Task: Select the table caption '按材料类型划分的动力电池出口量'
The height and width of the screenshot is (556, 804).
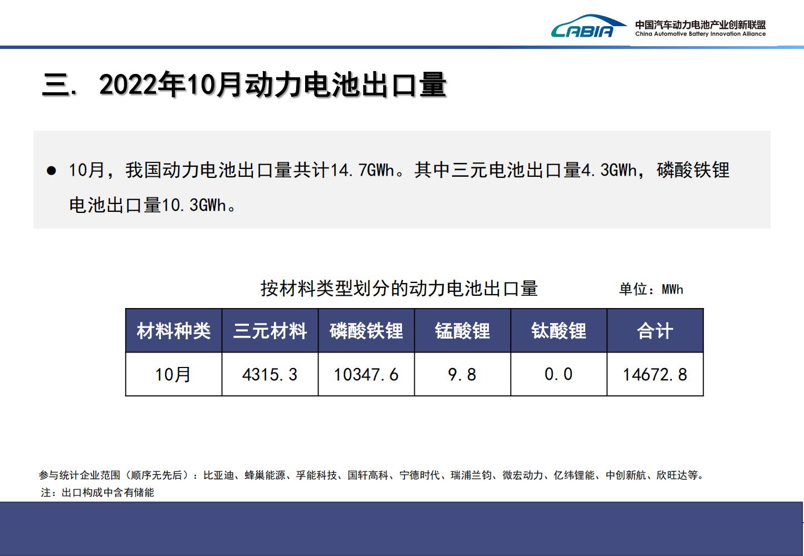Action: pyautogui.click(x=399, y=289)
